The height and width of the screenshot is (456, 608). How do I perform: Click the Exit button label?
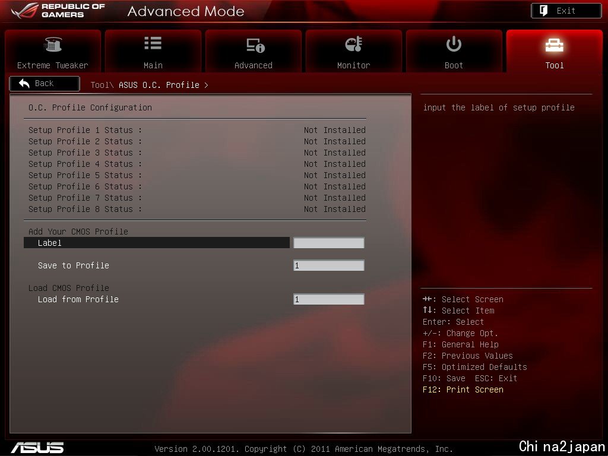[x=566, y=11]
